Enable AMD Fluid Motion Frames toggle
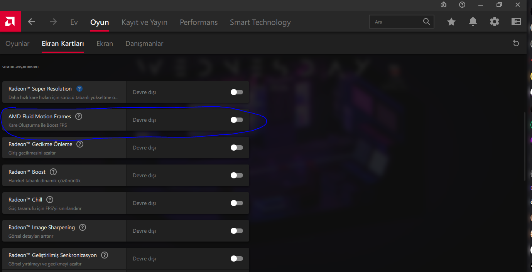This screenshot has width=532, height=272. tap(236, 120)
